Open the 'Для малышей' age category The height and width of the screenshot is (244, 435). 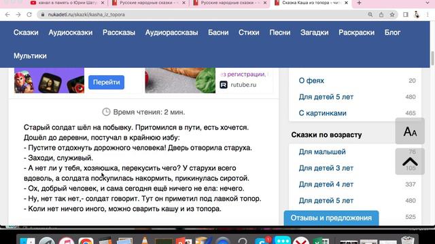(322, 152)
